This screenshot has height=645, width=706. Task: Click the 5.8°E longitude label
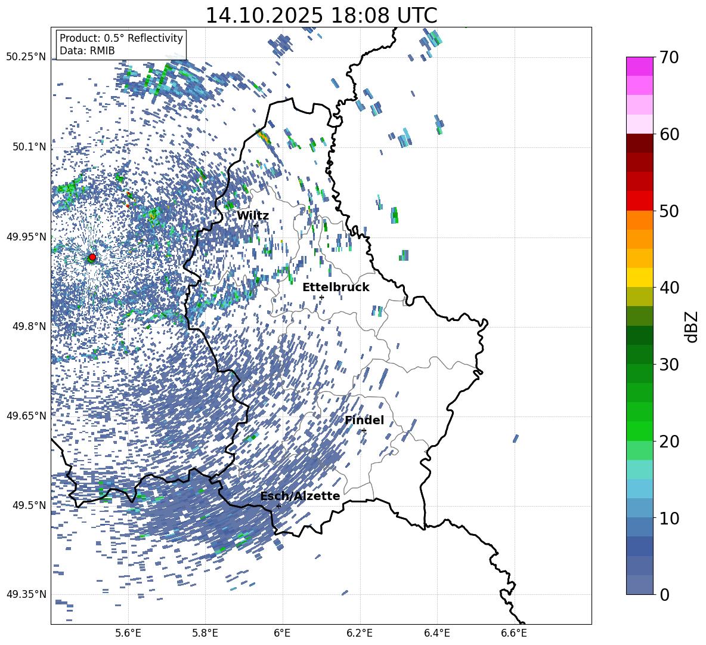coord(205,633)
